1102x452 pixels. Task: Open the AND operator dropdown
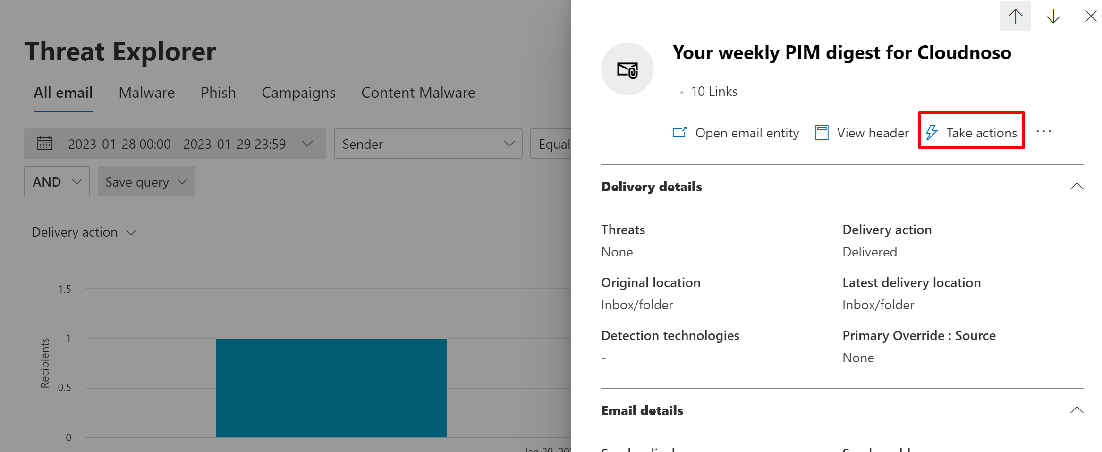point(57,182)
